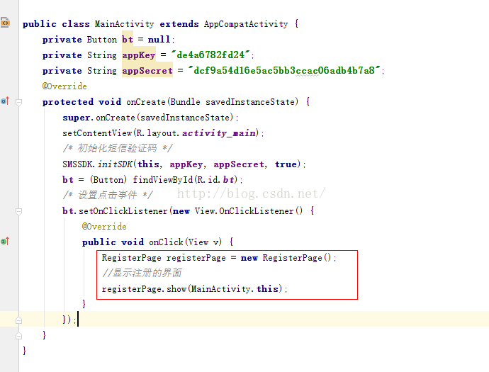The height and width of the screenshot is (372, 489).
Task: Click the class file icon in the gutter
Action: pyautogui.click(x=5, y=23)
